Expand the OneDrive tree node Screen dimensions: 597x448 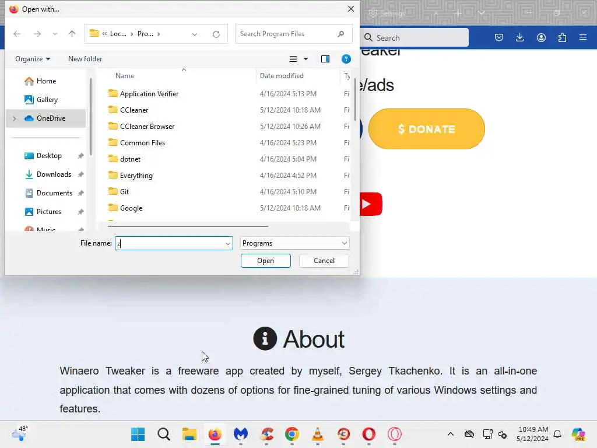click(x=15, y=118)
